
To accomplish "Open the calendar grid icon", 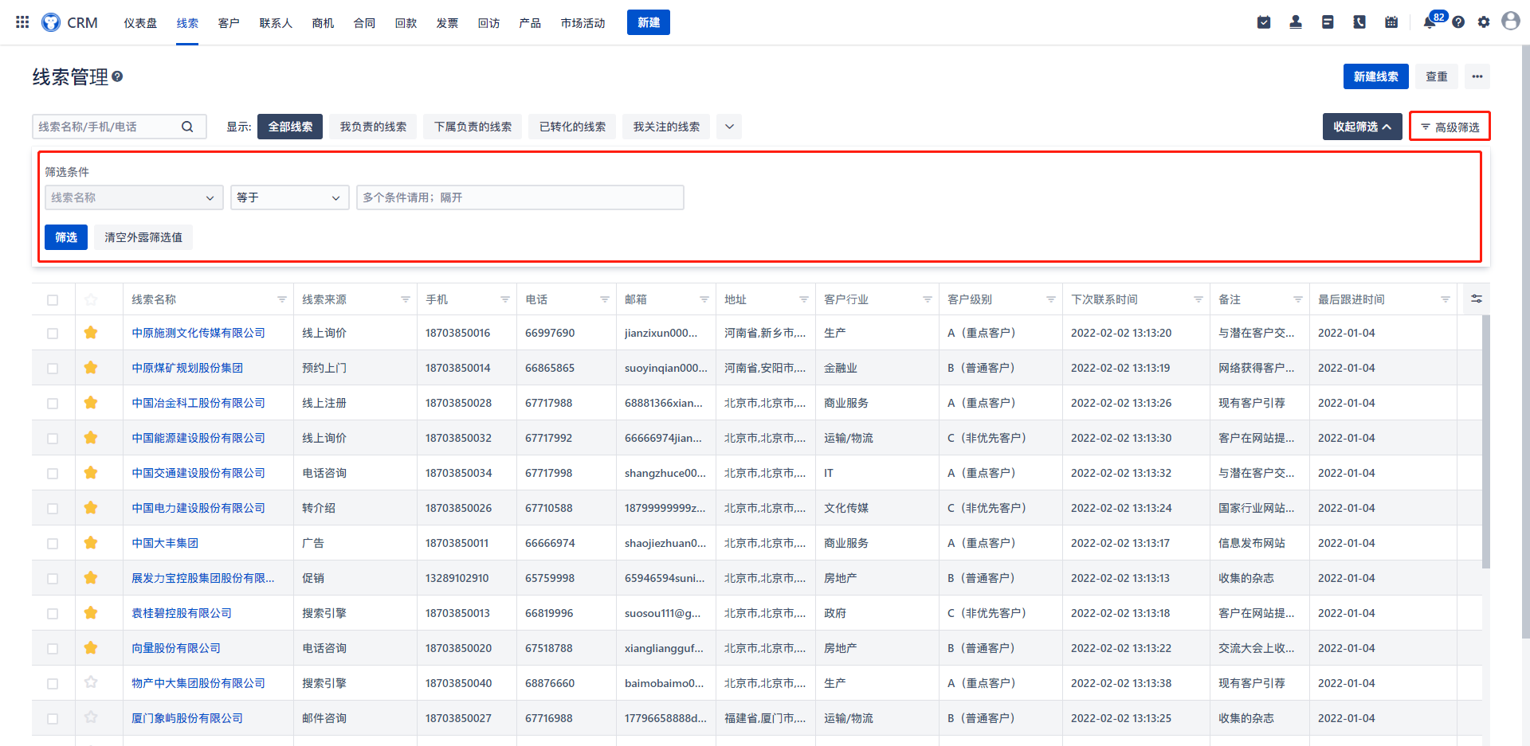I will [x=1391, y=22].
